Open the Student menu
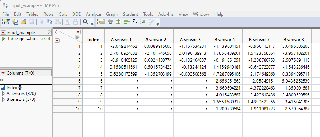Image resolution: width=320 pixels, height=137 pixels. pos(130,14)
